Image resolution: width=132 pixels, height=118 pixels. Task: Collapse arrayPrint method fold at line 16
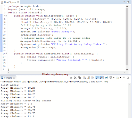tap(6, 54)
